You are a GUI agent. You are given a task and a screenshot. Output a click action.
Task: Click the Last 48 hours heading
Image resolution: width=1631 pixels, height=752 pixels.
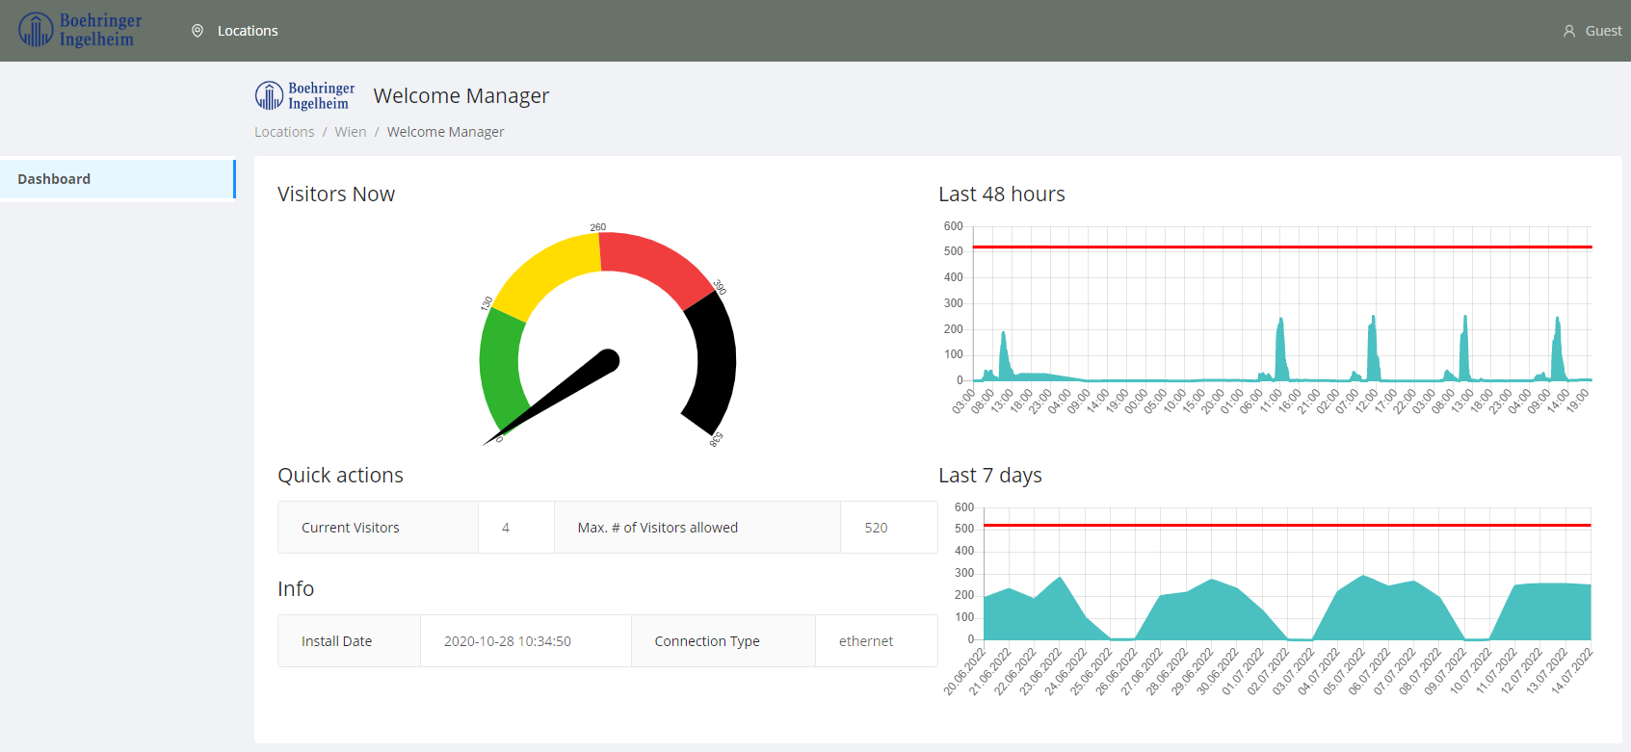click(1002, 194)
